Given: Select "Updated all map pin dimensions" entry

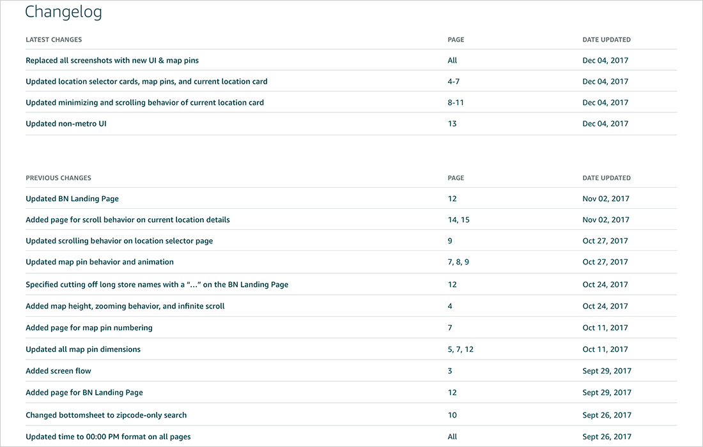Looking at the screenshot, I should [x=83, y=349].
